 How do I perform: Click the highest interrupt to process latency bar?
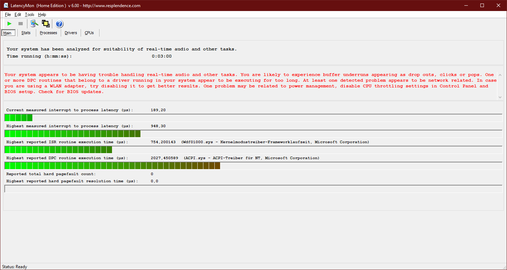pyautogui.click(x=253, y=134)
